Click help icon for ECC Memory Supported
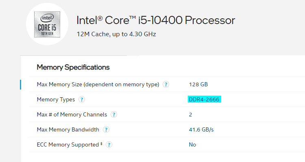 pyautogui.click(x=109, y=144)
